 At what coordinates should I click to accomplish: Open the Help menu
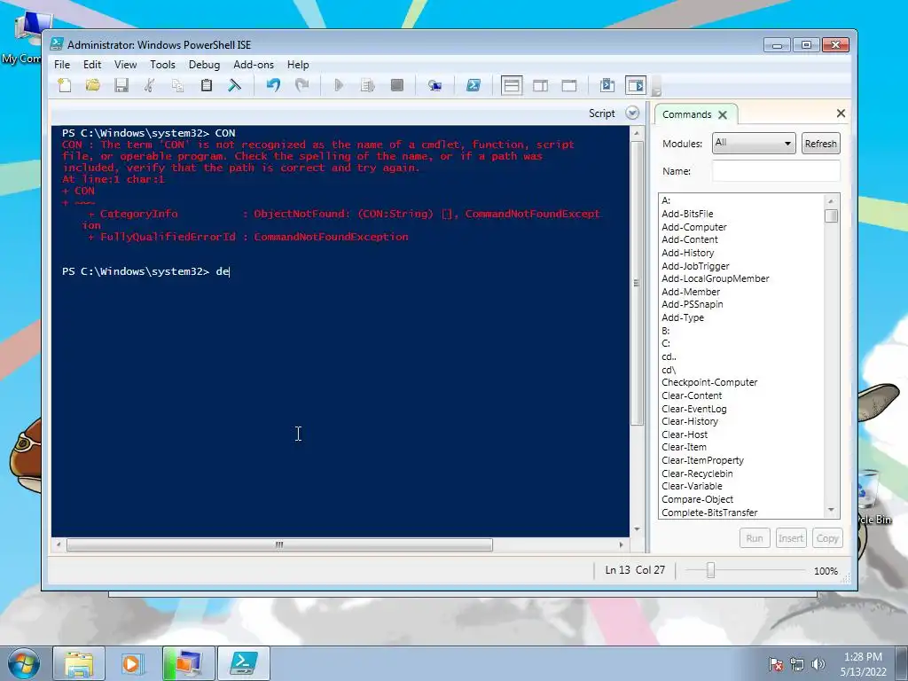pyautogui.click(x=298, y=65)
